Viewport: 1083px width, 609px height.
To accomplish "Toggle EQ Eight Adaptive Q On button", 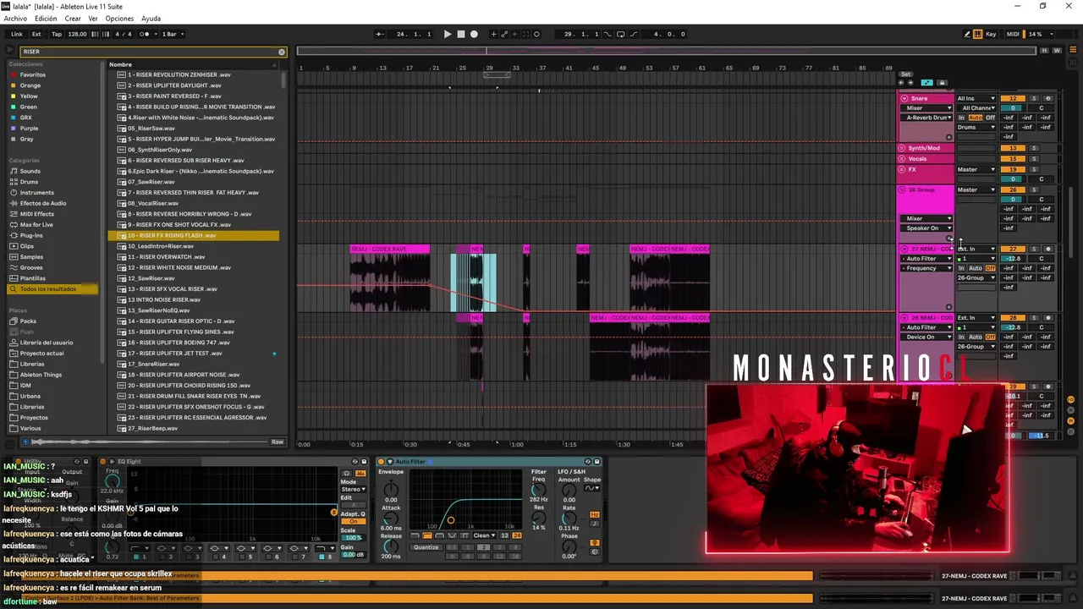I will pos(353,521).
